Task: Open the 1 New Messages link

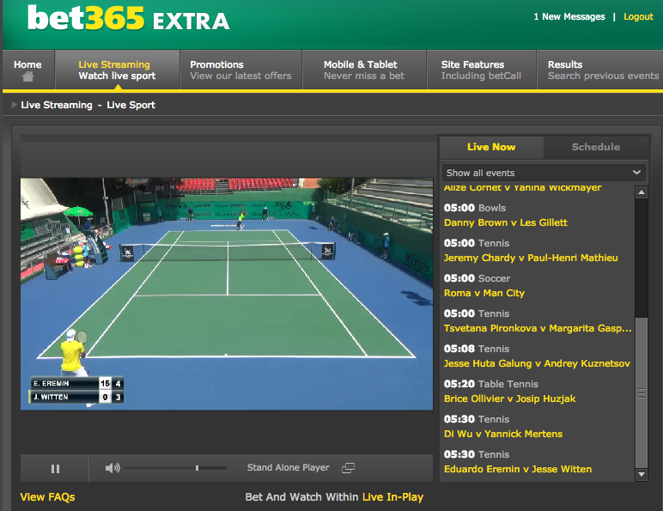Action: pos(569,17)
